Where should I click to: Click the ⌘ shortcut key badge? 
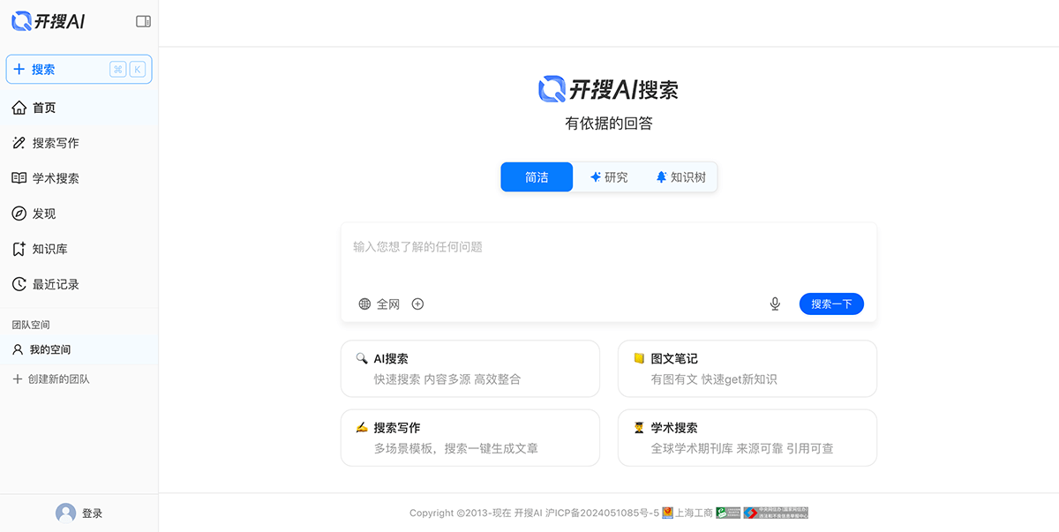click(x=118, y=70)
